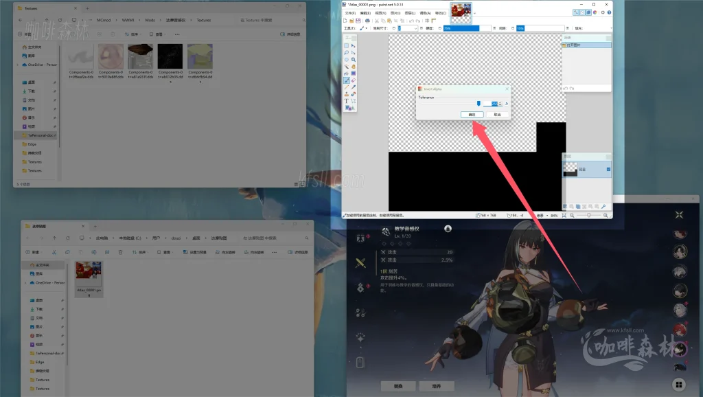
Task: Select the Paintbrush tool in toolbox
Action: (x=347, y=80)
